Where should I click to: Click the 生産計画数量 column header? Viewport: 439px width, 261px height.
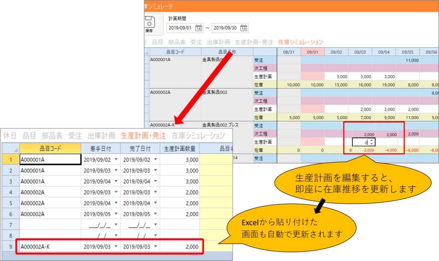[180, 149]
